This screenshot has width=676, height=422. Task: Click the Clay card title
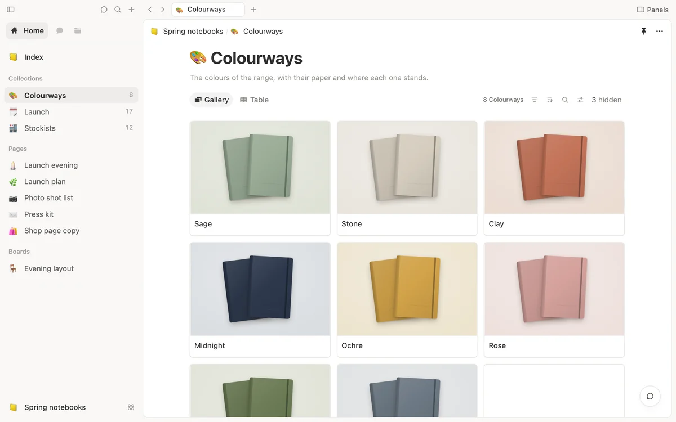496,224
